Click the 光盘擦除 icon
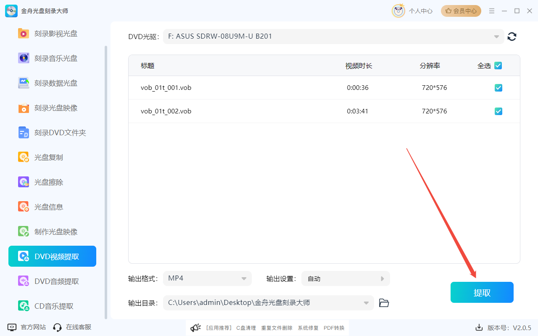The height and width of the screenshot is (336, 538). 24,182
